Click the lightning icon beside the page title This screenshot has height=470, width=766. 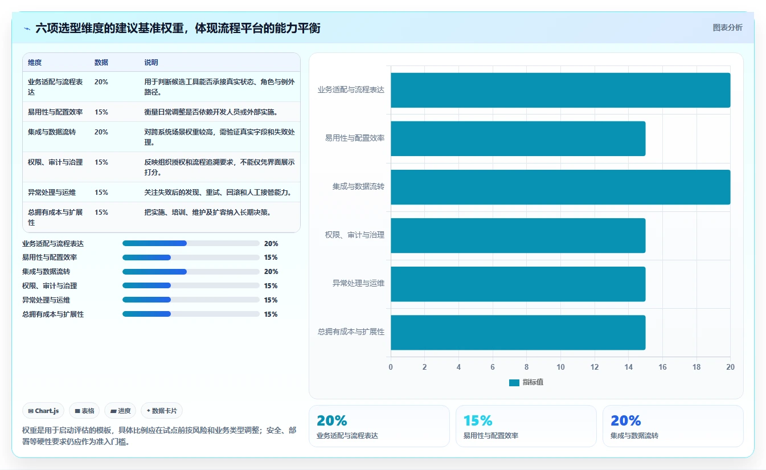(27, 28)
